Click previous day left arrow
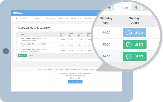 (x=109, y=7)
